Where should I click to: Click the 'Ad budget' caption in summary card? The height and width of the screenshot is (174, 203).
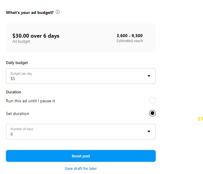(21, 41)
